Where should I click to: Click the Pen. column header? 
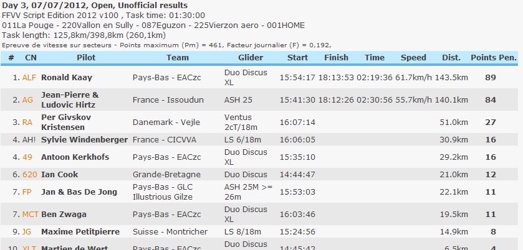tap(507, 58)
